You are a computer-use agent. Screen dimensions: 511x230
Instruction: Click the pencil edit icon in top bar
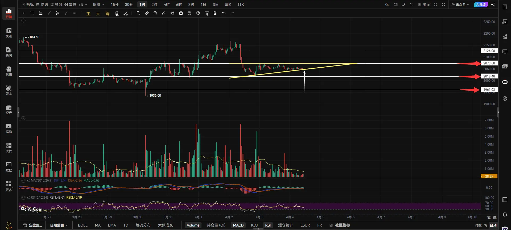pos(403,5)
